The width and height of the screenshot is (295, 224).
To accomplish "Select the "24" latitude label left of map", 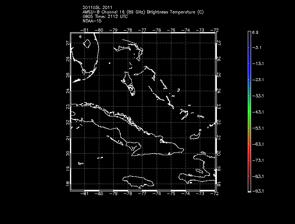I will (68, 91).
